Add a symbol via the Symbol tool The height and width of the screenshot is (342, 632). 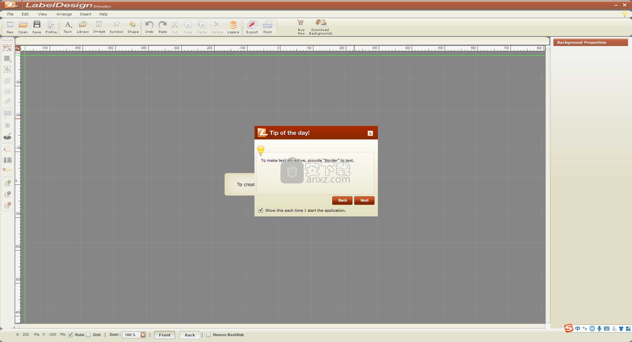click(x=117, y=27)
